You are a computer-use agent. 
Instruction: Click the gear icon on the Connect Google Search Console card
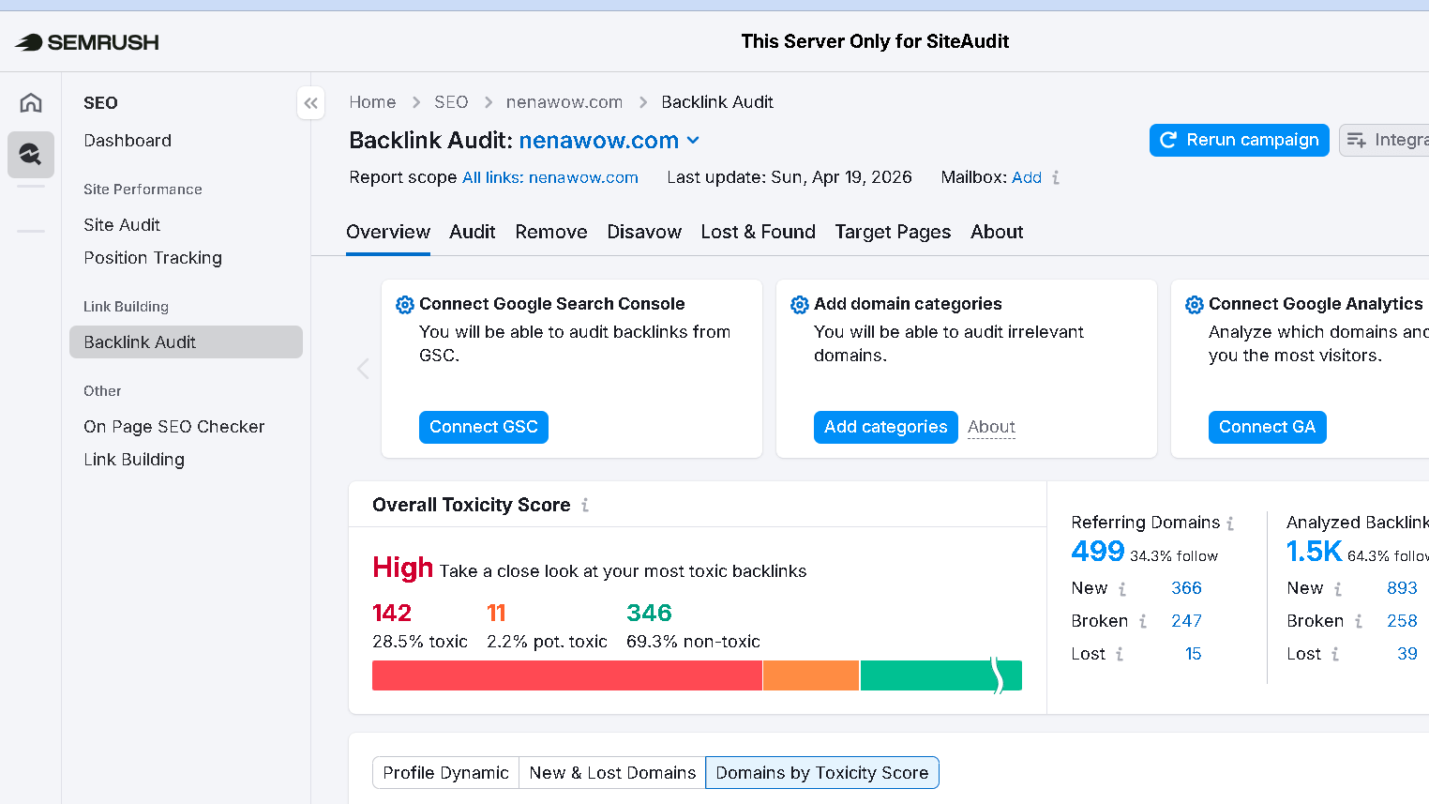[x=404, y=304]
